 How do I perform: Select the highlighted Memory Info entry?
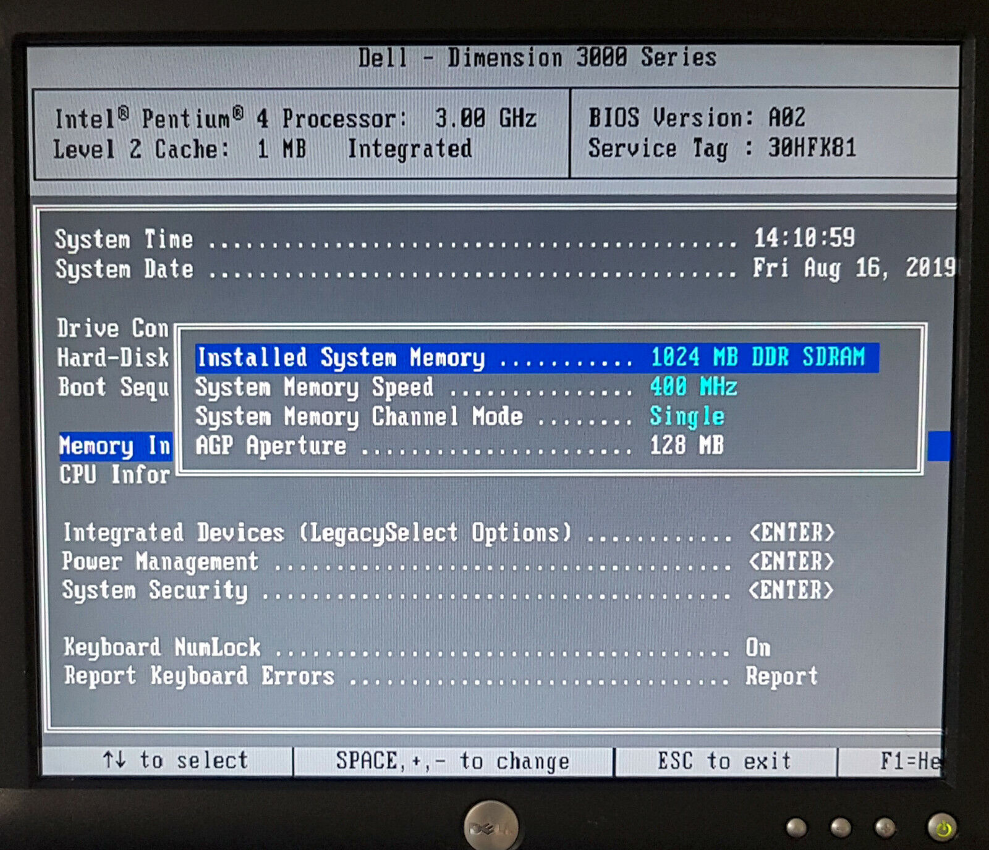pos(115,446)
